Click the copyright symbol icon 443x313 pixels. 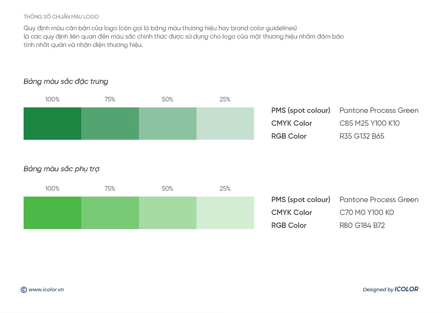(24, 290)
